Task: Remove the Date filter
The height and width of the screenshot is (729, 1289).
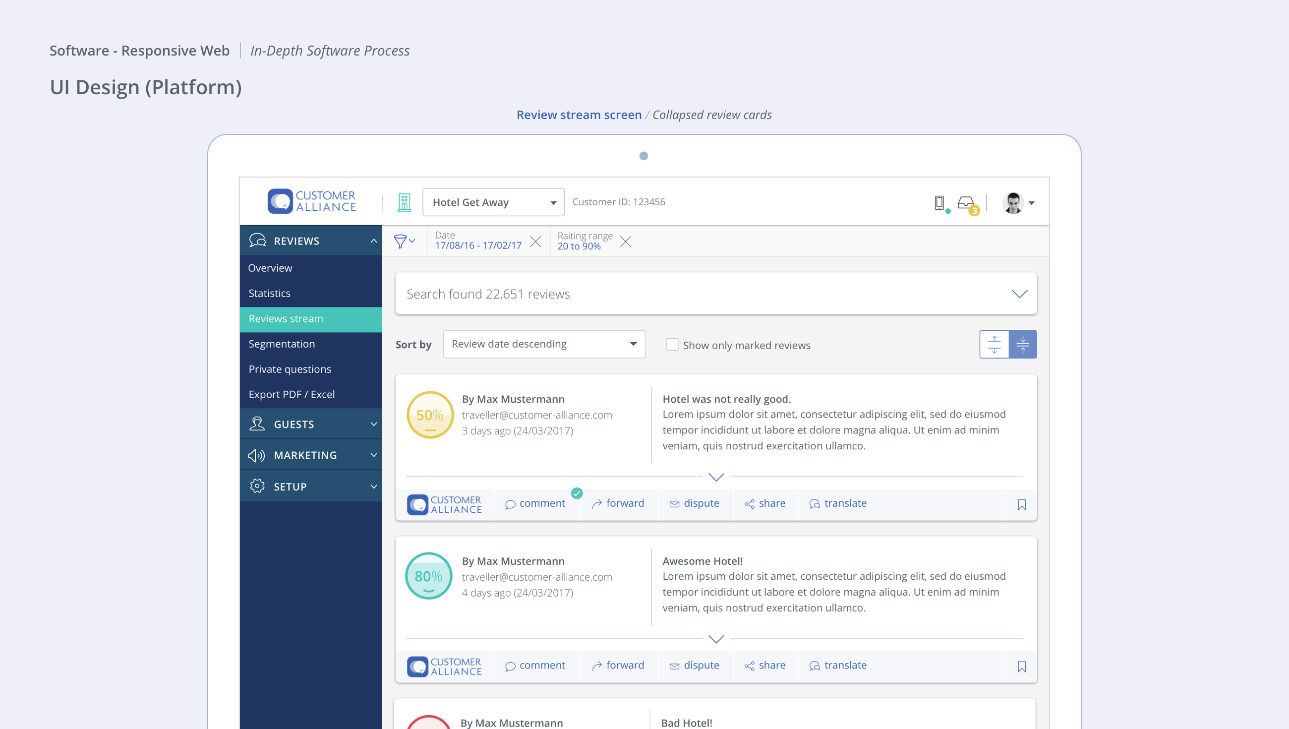Action: (x=535, y=242)
